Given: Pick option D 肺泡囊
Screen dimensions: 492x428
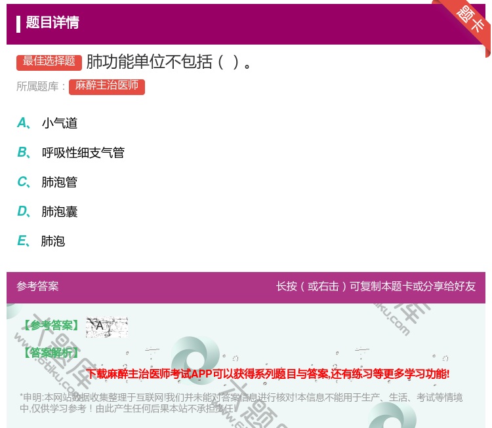Looking at the screenshot, I should [x=59, y=212].
